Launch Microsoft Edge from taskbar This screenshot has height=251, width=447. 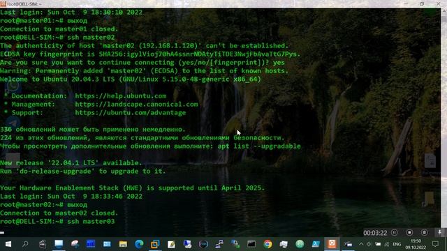139,244
